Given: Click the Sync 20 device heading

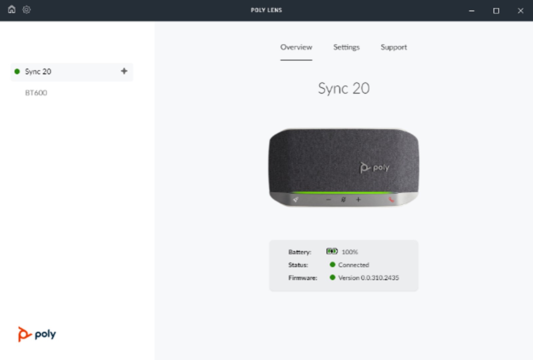Looking at the screenshot, I should click(x=343, y=89).
